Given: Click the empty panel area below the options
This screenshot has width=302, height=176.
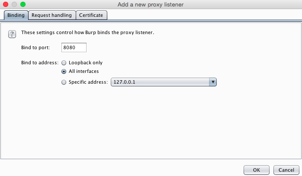Looking at the screenshot, I should [151, 125].
